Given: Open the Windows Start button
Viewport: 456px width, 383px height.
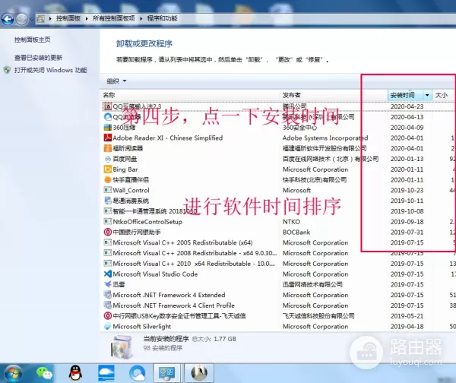Looking at the screenshot, I should coord(13,373).
